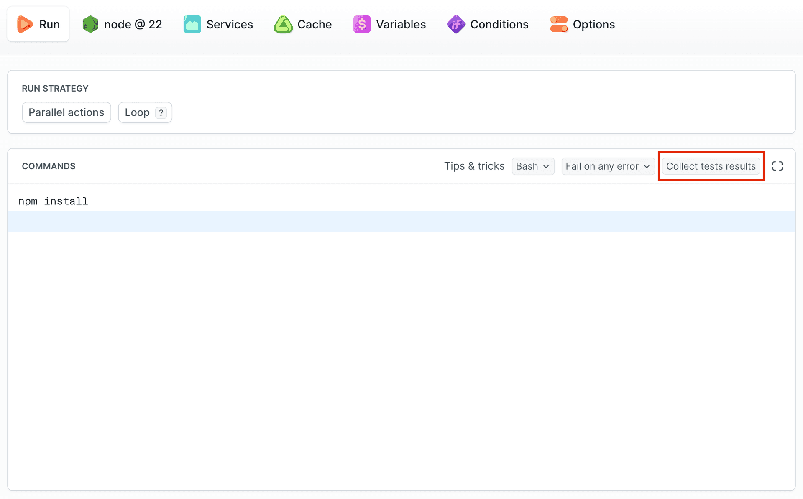
Task: Expand the Loop help tooltip
Action: [x=161, y=112]
